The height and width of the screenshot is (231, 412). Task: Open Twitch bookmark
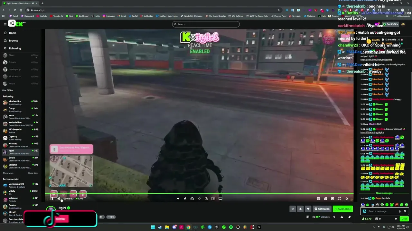[14, 16]
